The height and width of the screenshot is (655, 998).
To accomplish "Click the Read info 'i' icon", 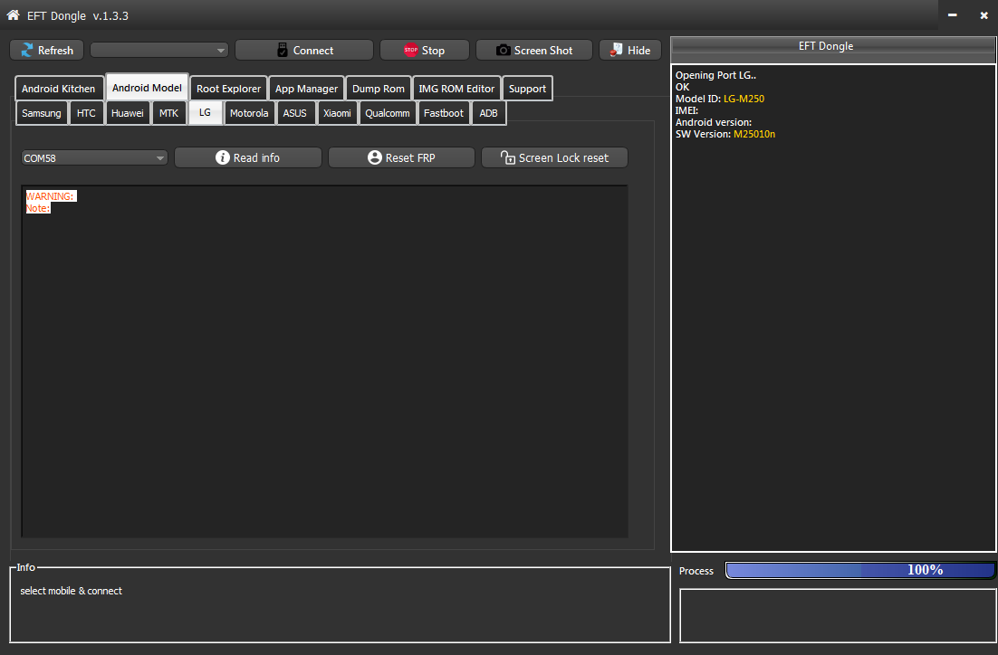I will [x=222, y=157].
